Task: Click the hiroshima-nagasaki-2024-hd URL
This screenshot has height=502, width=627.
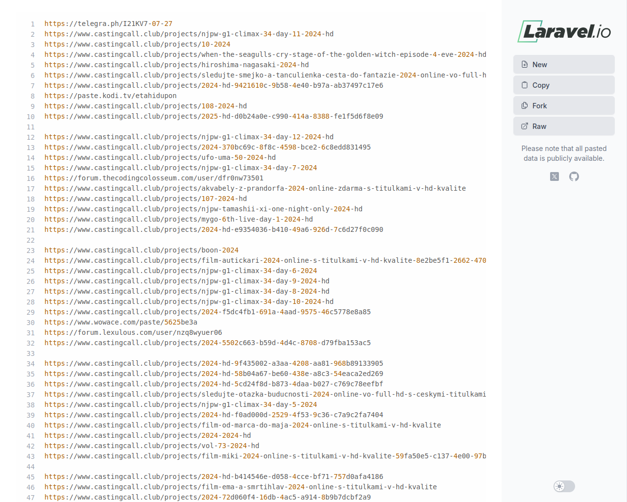Action: (x=177, y=65)
